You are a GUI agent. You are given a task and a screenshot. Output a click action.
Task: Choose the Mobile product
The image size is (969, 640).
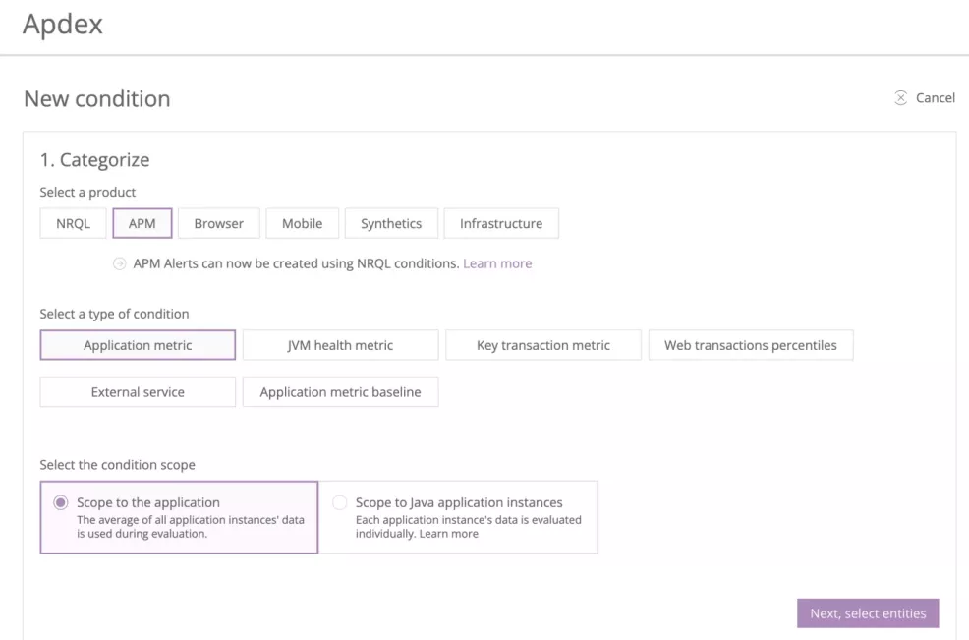tap(302, 223)
